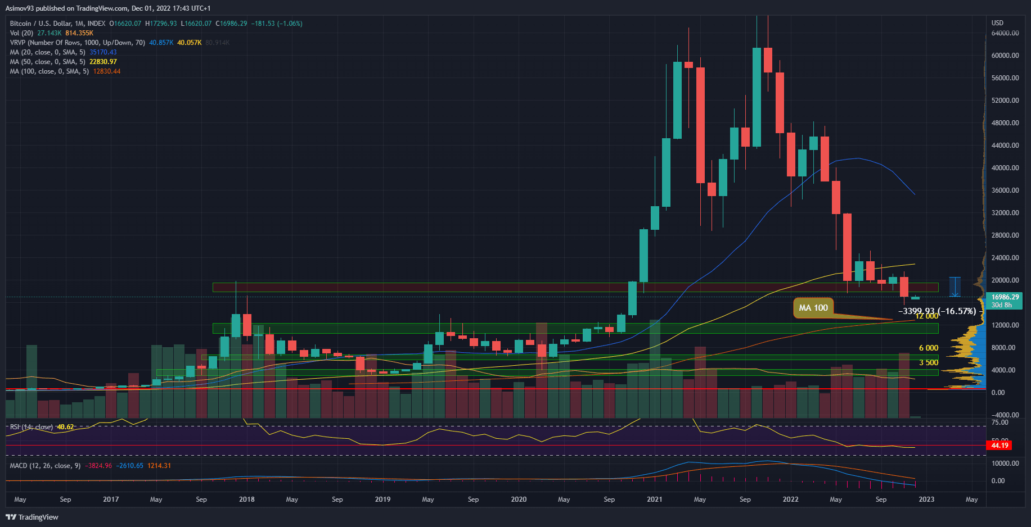
Task: Click the MA (50, close) indicator legend
Action: click(x=47, y=62)
